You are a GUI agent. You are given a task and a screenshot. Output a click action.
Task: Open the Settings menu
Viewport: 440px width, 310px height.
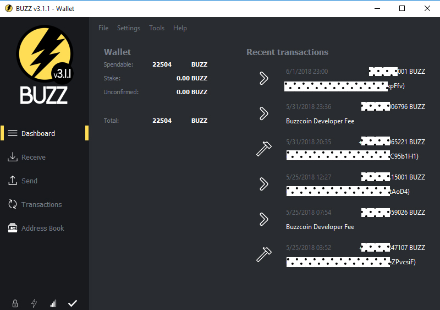click(x=129, y=28)
